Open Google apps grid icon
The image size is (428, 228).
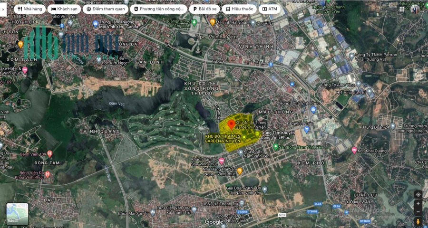click(x=402, y=9)
